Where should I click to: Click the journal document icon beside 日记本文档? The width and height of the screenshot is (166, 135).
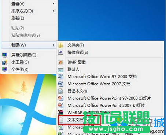point(60,91)
